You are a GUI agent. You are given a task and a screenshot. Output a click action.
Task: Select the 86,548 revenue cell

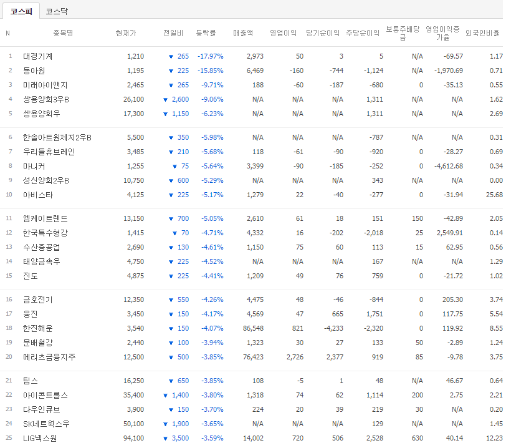click(254, 328)
